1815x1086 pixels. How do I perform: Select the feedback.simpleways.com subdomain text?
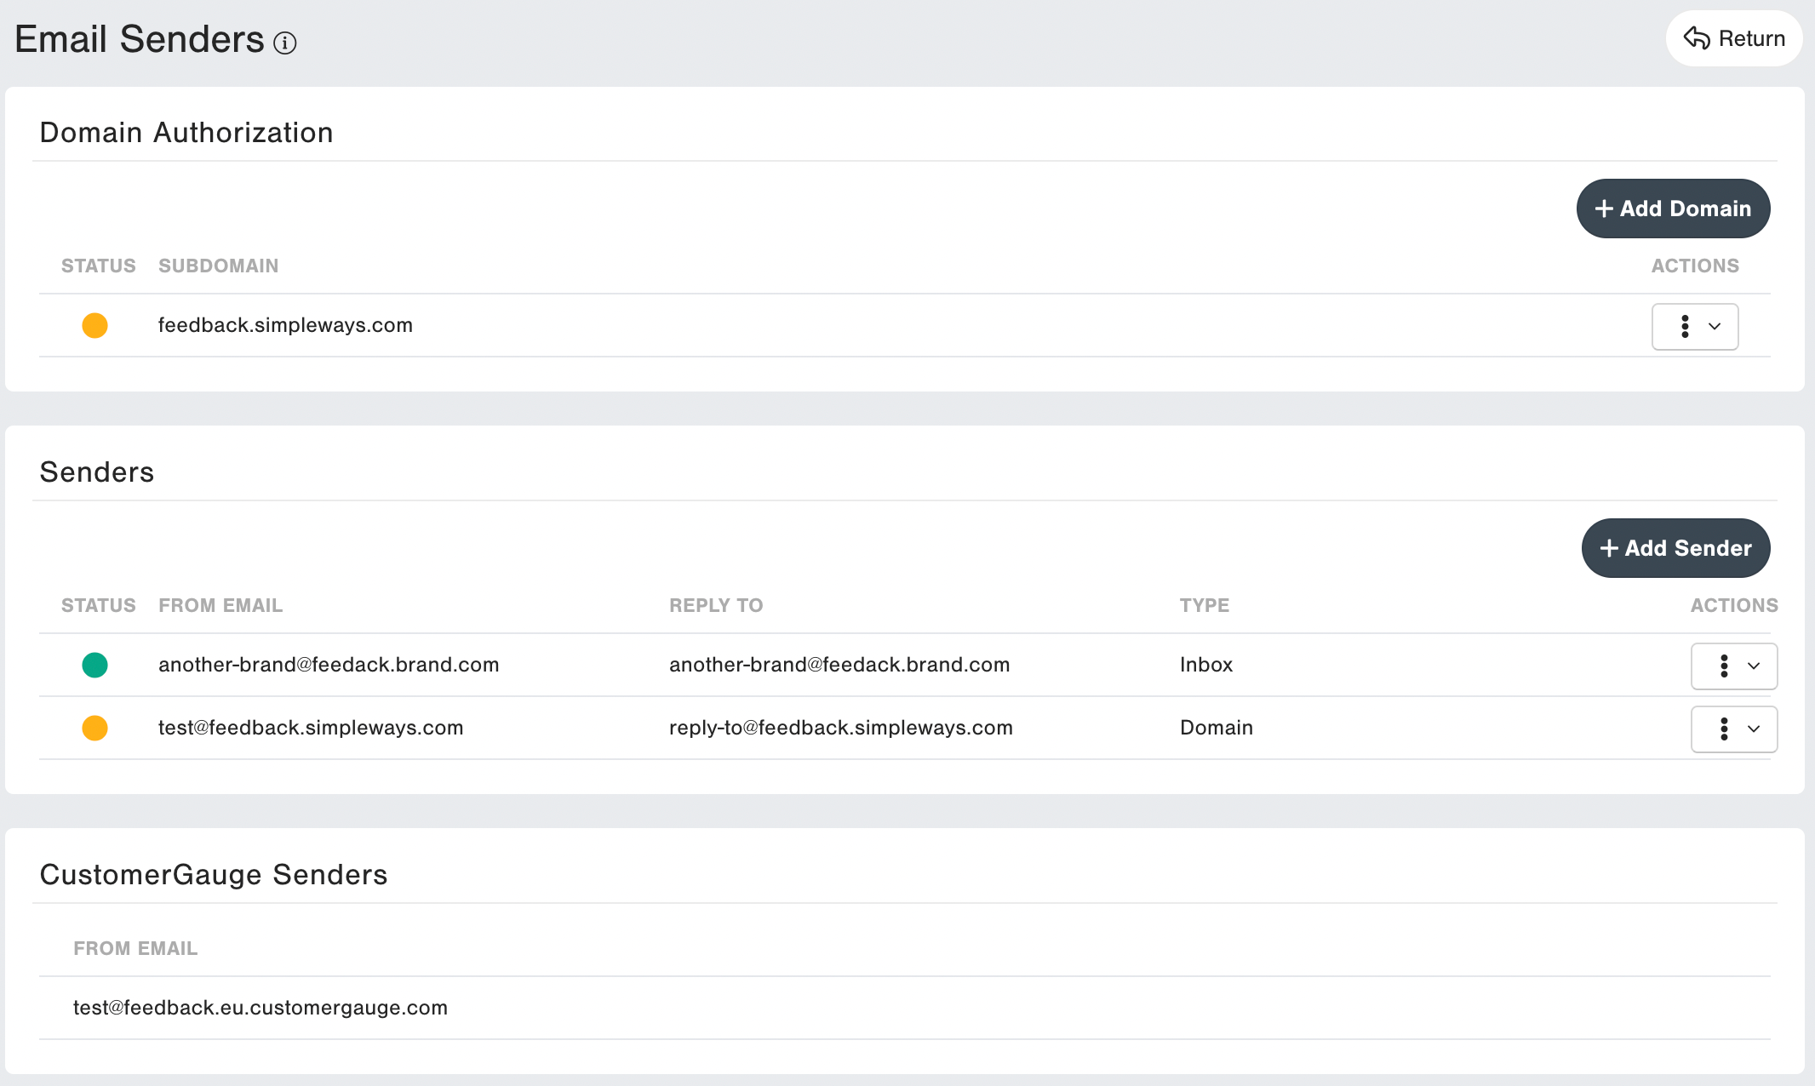[285, 325]
